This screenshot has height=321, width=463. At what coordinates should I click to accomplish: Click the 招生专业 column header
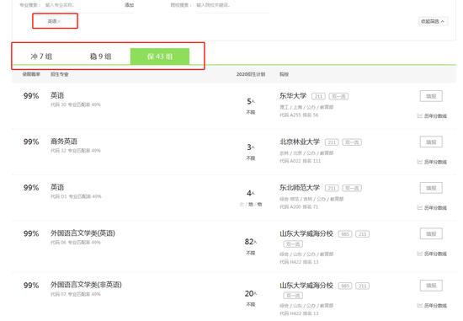(x=60, y=74)
